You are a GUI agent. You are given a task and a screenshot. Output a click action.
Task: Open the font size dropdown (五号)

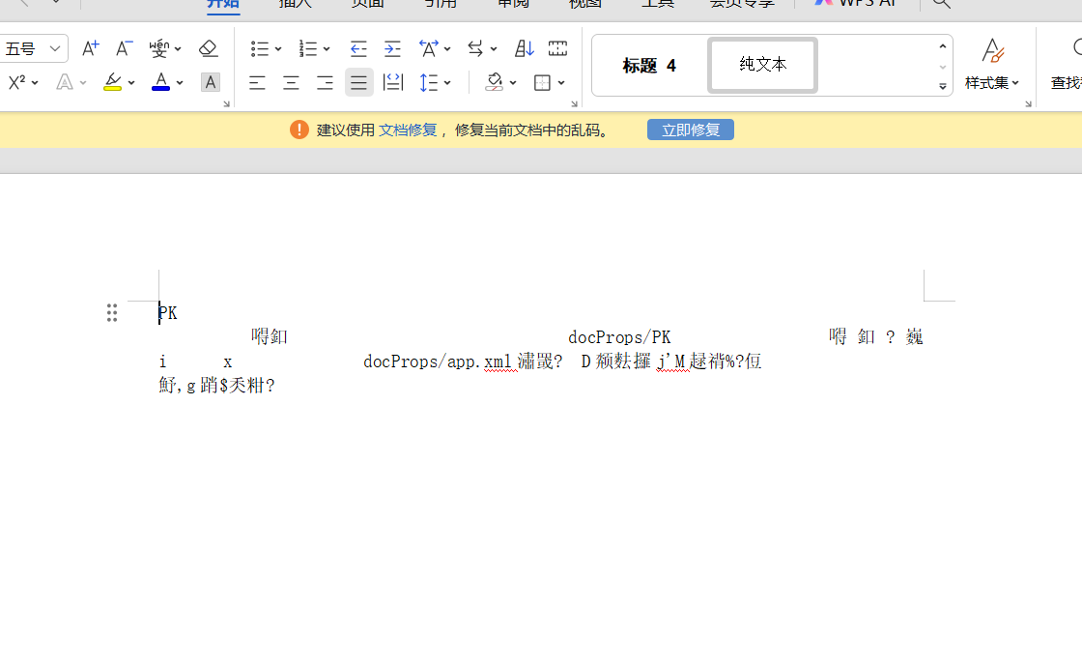55,48
